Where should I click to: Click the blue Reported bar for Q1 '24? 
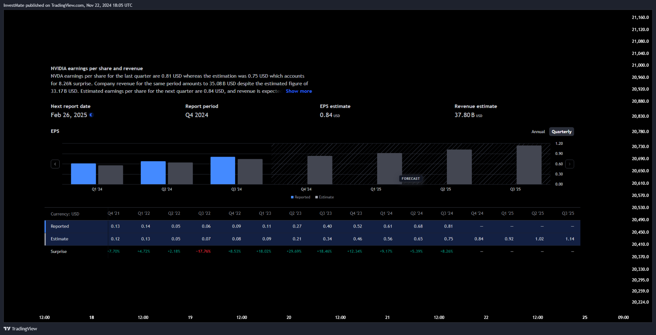pos(83,174)
